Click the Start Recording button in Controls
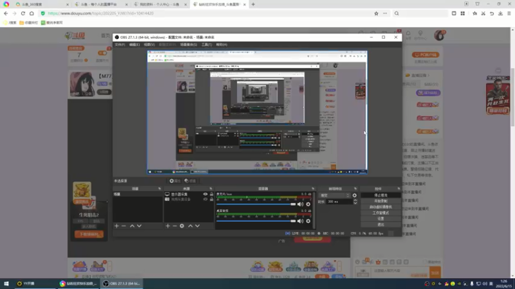 coord(380,201)
